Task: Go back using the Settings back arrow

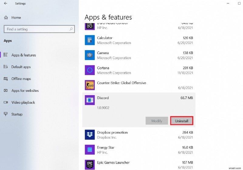Action: pyautogui.click(x=5, y=3)
